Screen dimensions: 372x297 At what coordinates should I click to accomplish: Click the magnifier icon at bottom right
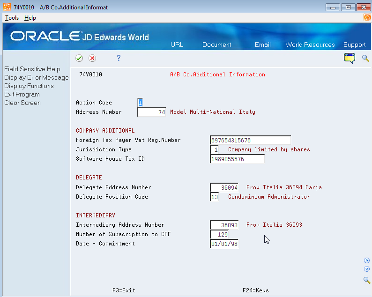tap(367, 280)
